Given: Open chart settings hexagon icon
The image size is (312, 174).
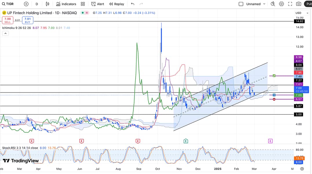Looking at the screenshot, I should pos(281,4).
